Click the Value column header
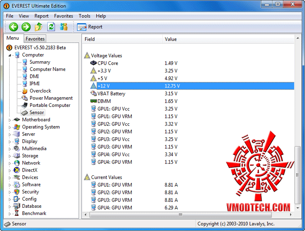The width and height of the screenshot is (305, 231). click(228, 39)
